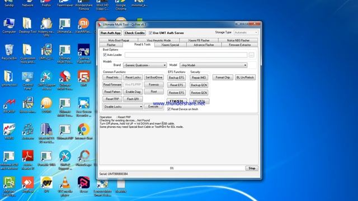Click the Root button

coord(154,92)
